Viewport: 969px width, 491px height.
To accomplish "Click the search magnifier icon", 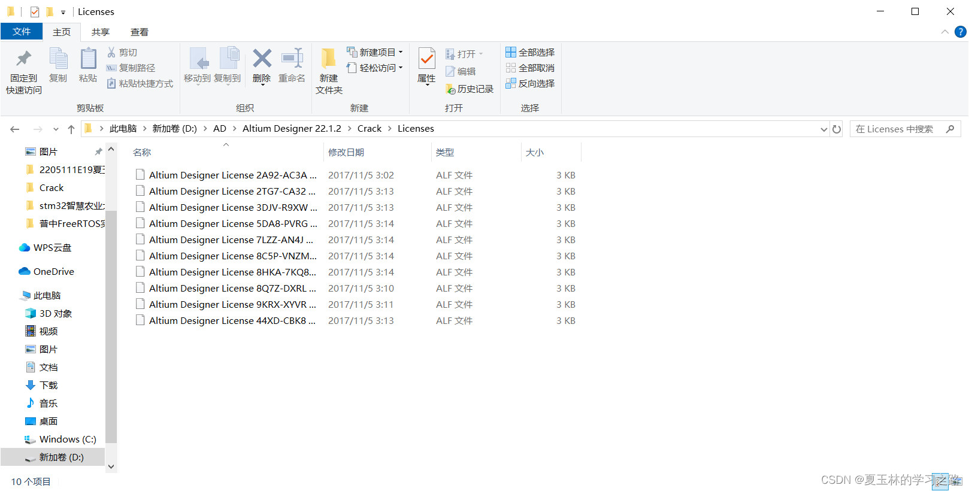I will (950, 129).
